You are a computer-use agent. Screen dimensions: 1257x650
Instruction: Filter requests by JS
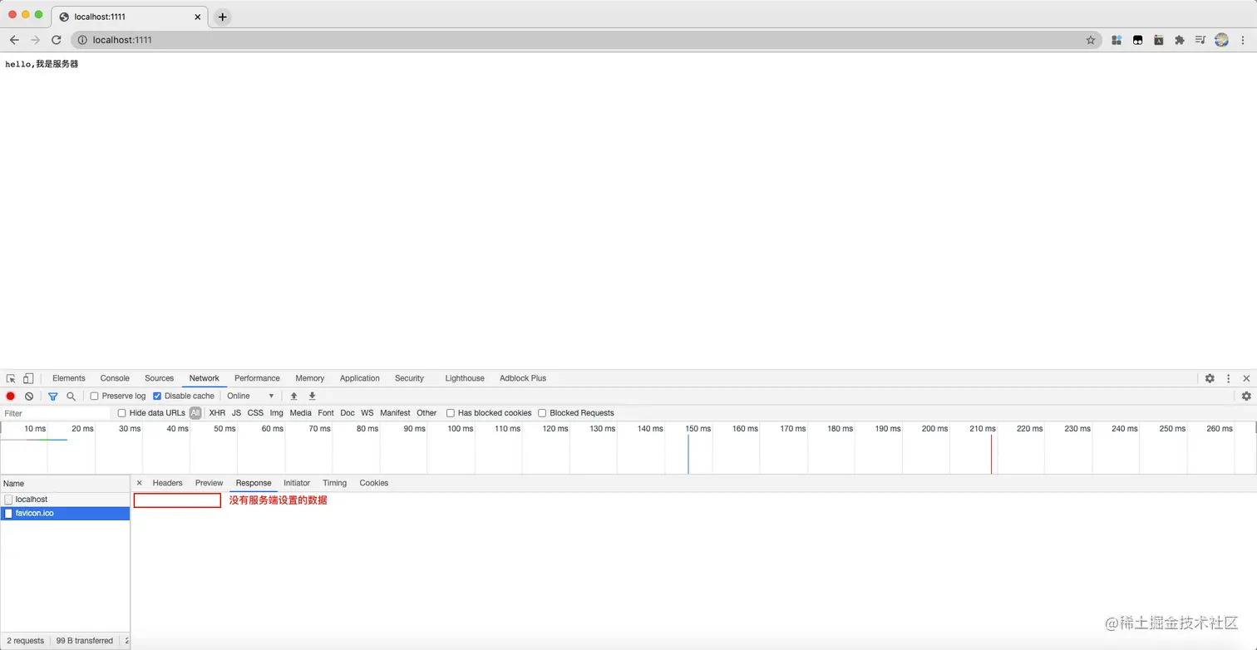(236, 413)
